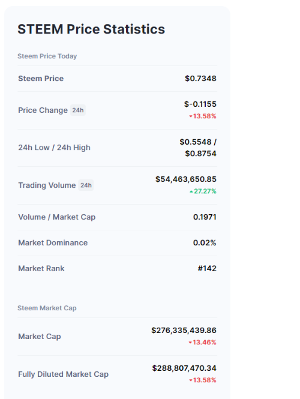Image resolution: width=300 pixels, height=399 pixels.
Task: Click the 24h high value $0.8754
Action: point(200,154)
